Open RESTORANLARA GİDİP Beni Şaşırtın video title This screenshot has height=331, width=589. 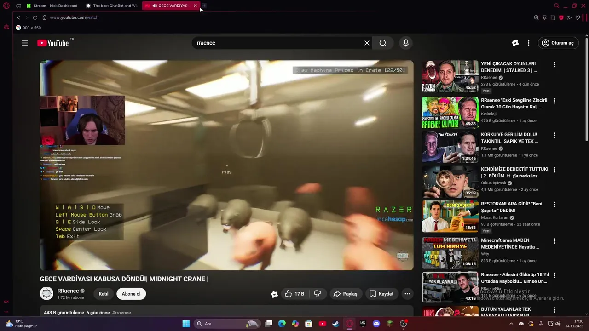click(x=511, y=207)
